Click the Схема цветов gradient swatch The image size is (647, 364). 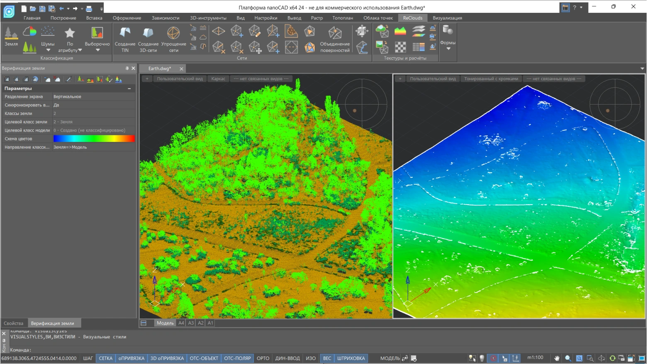(94, 139)
